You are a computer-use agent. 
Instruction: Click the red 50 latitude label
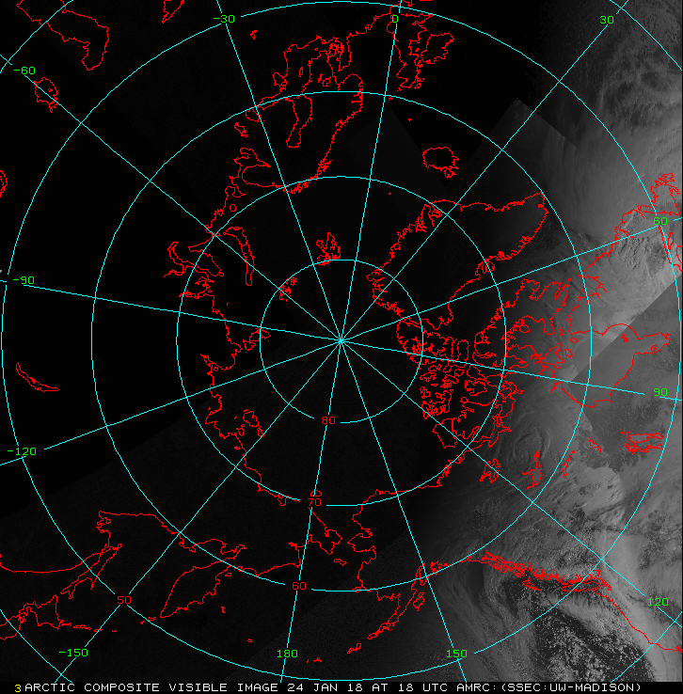tap(124, 600)
